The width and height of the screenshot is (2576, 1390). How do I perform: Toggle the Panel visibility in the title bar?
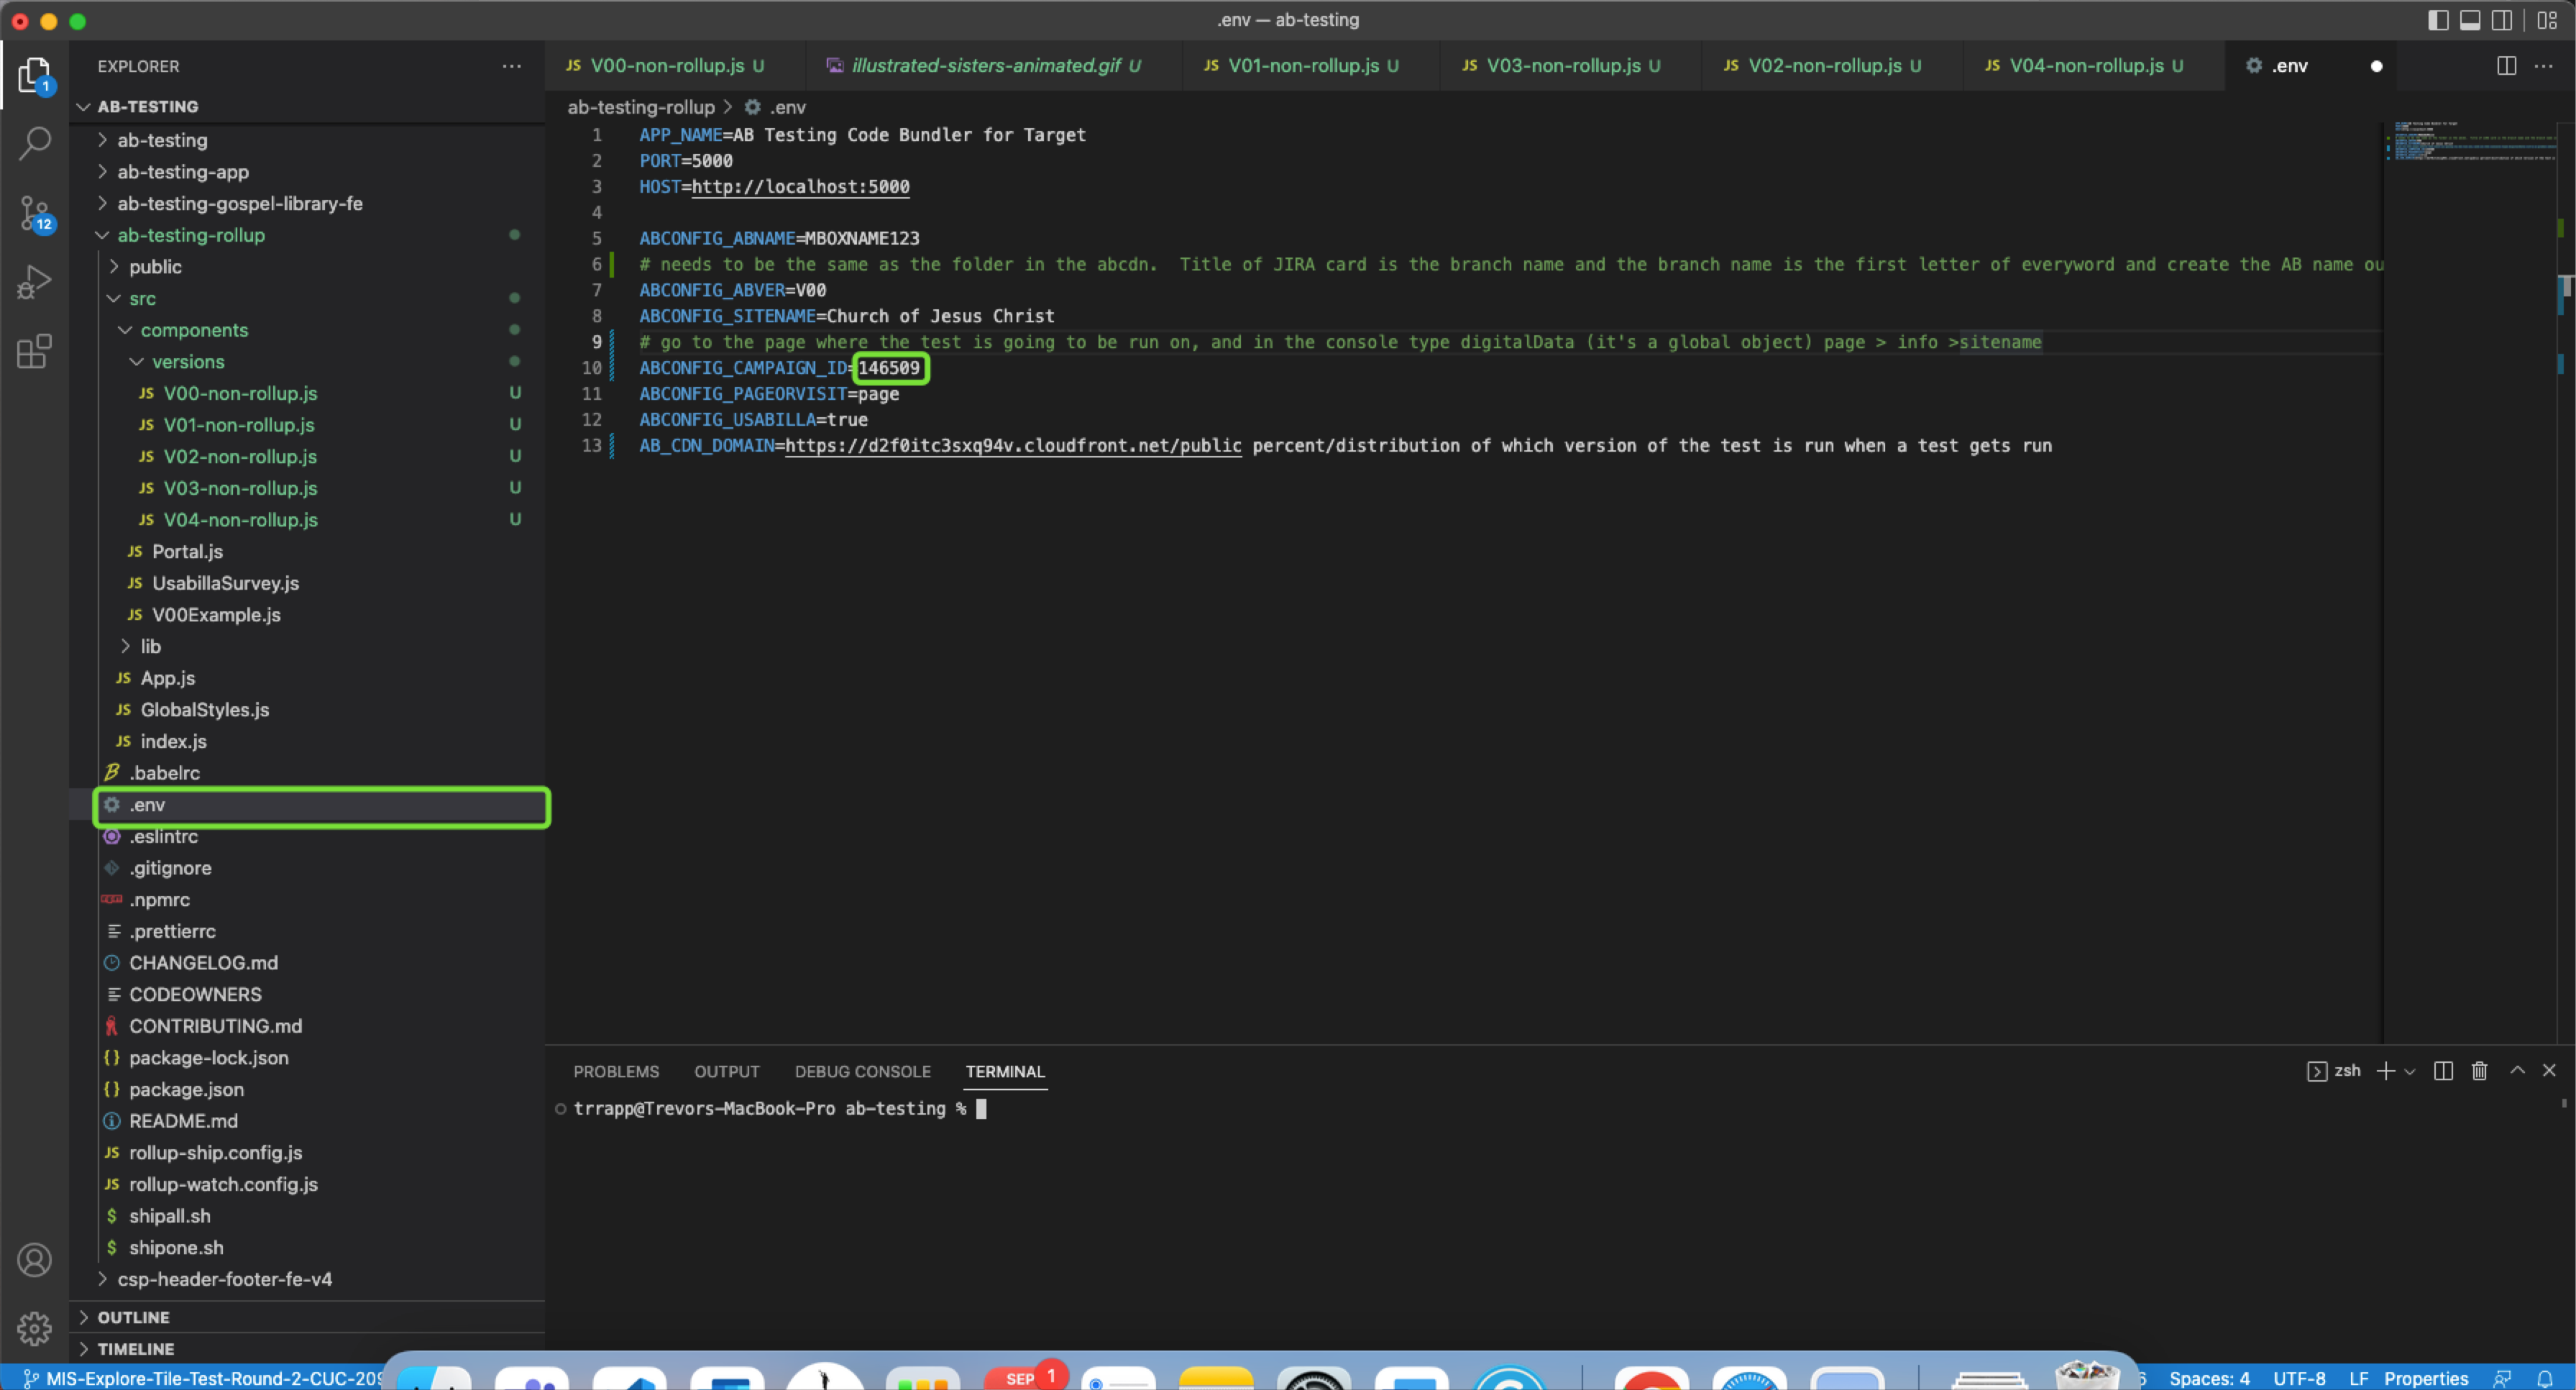pos(2470,19)
